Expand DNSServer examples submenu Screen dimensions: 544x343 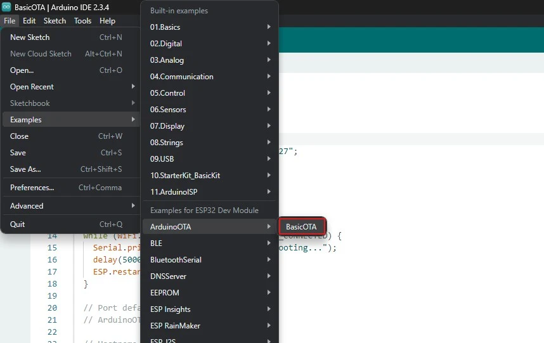210,276
